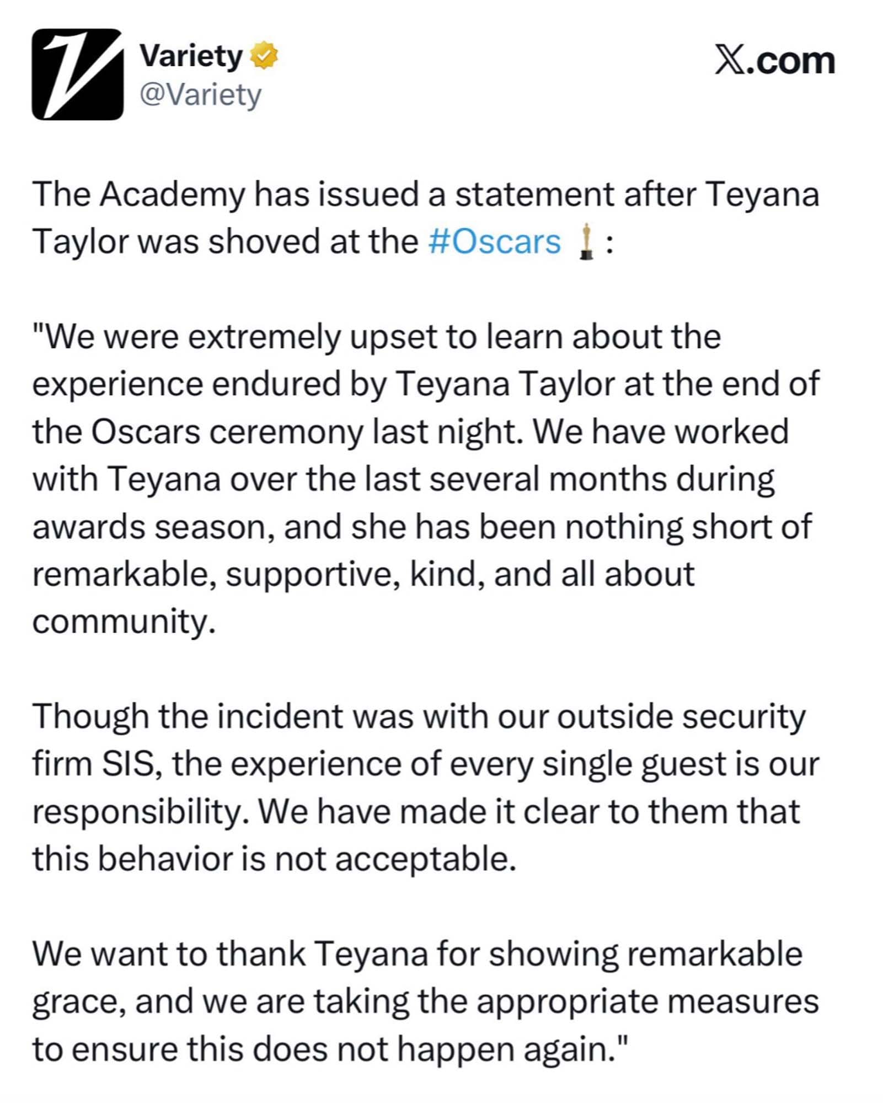
Task: Open the Variety display name link
Action: click(191, 56)
